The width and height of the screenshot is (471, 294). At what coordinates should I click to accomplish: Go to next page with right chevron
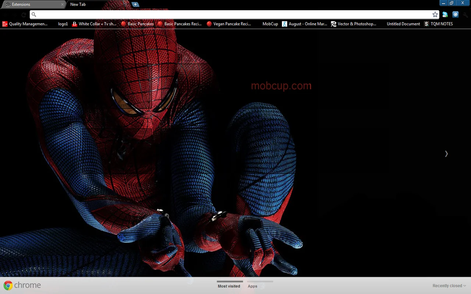(446, 154)
